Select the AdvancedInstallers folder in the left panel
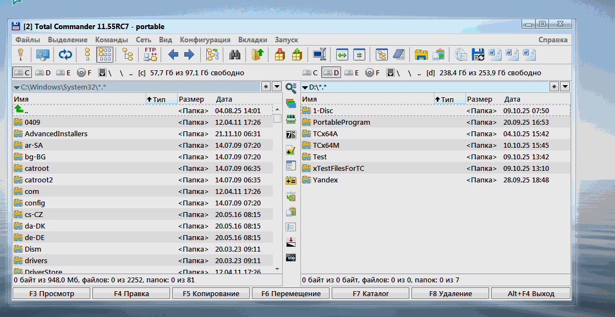 143,134
